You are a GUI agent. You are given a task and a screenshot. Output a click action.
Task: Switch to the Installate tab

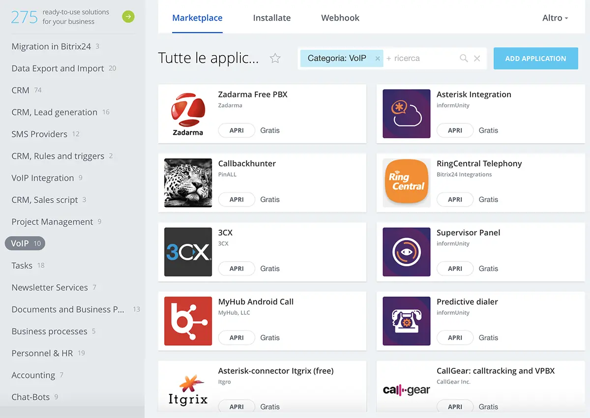click(272, 18)
